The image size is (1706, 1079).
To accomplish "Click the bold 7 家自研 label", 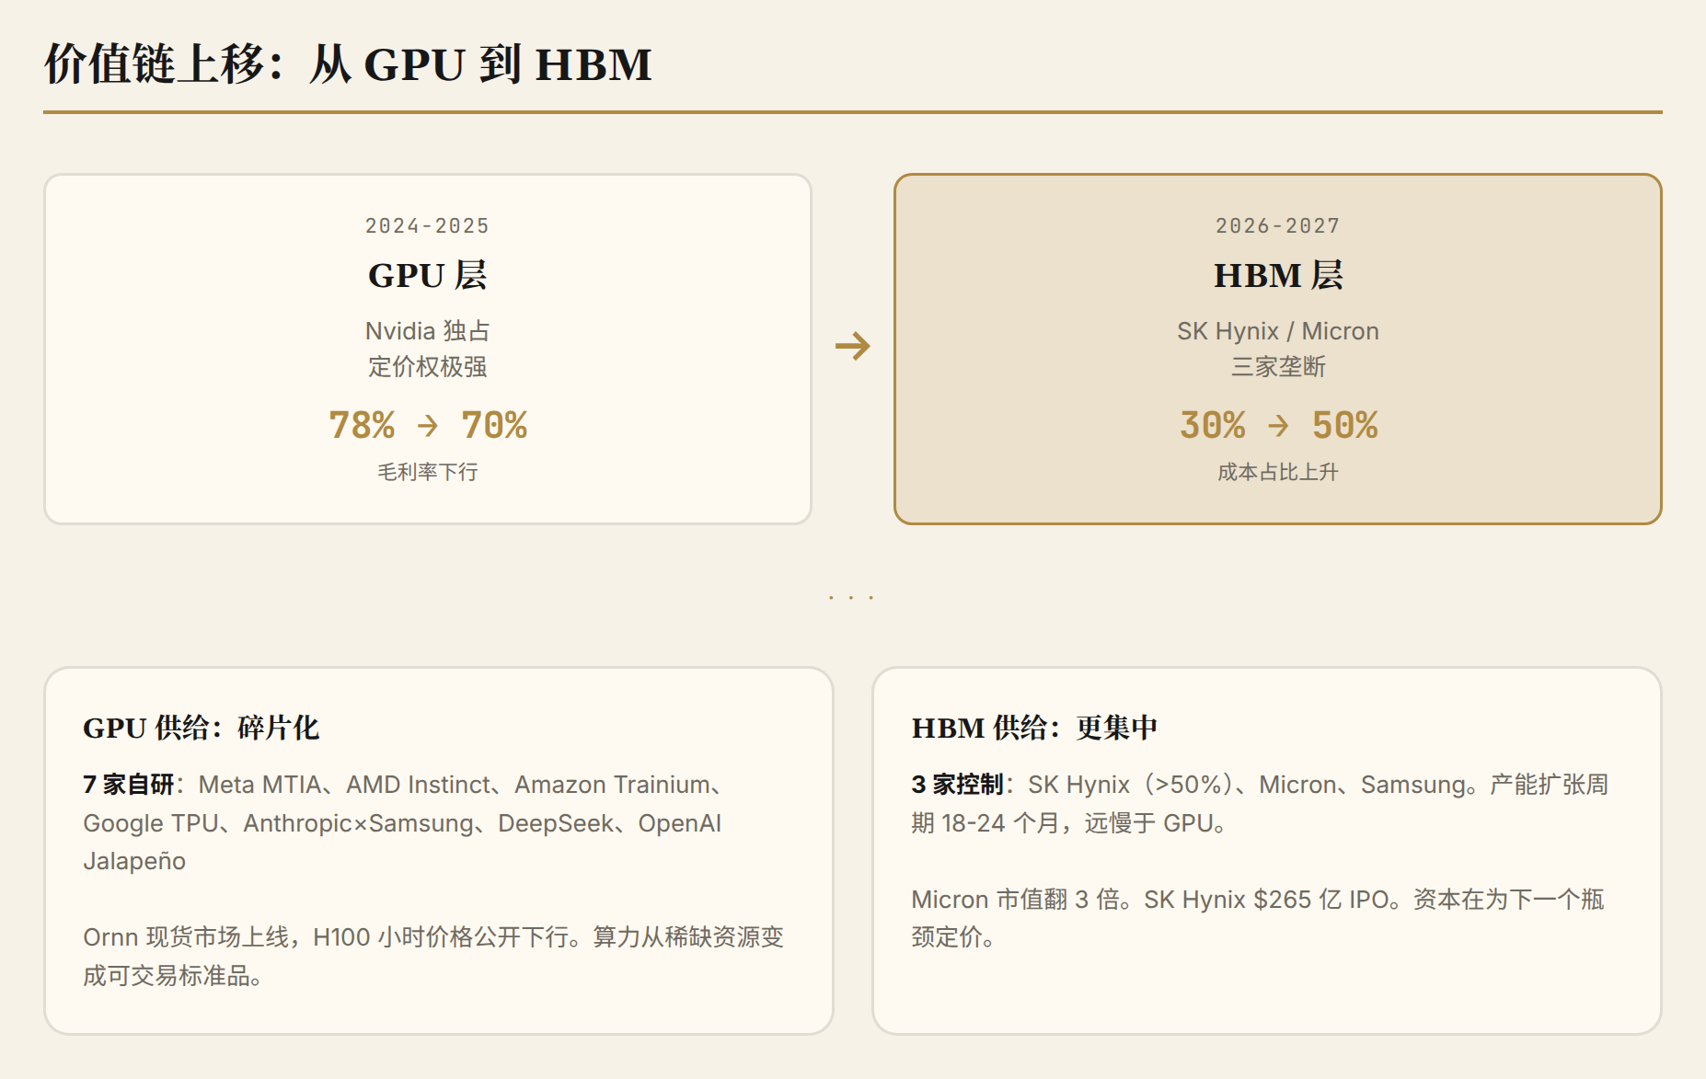I will point(128,785).
